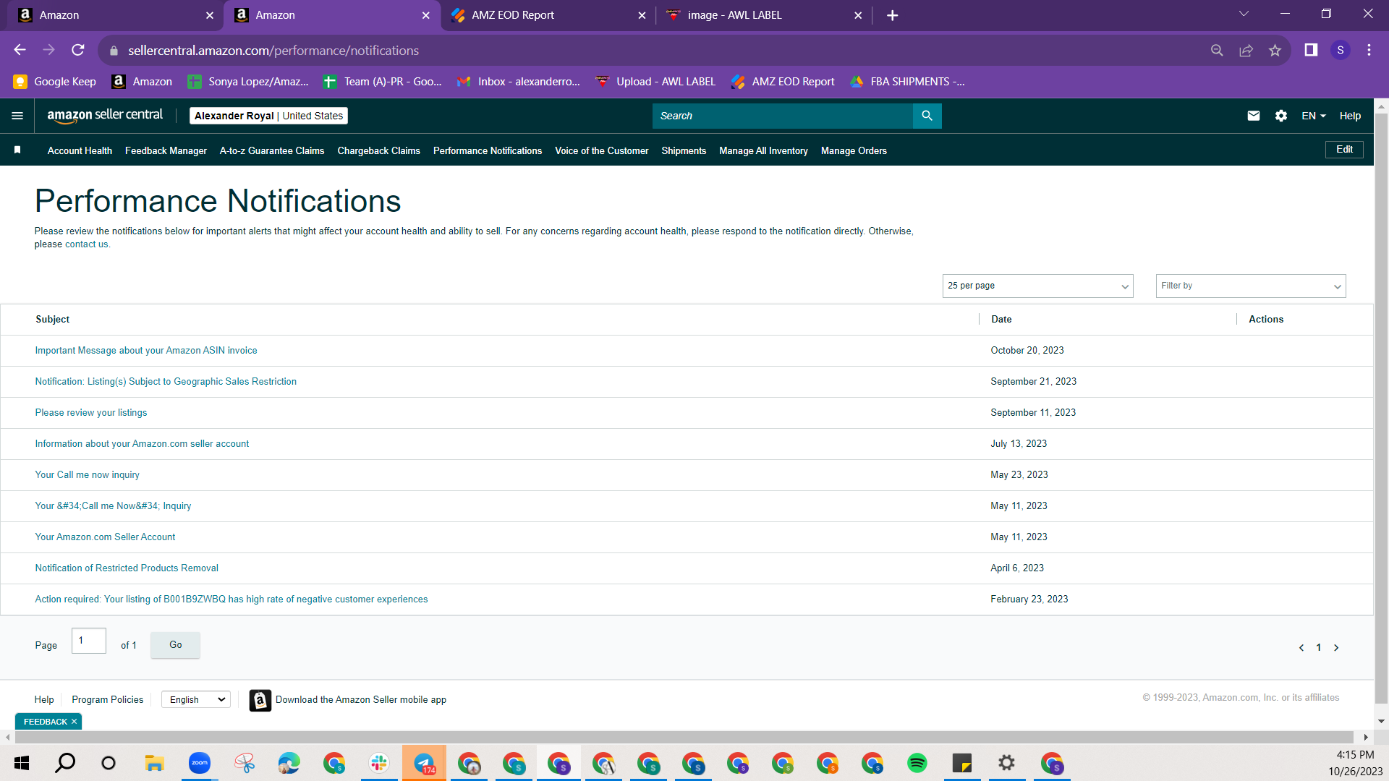1389x781 pixels.
Task: Click the horizontal scrollbar at page bottom
Action: coord(684,737)
